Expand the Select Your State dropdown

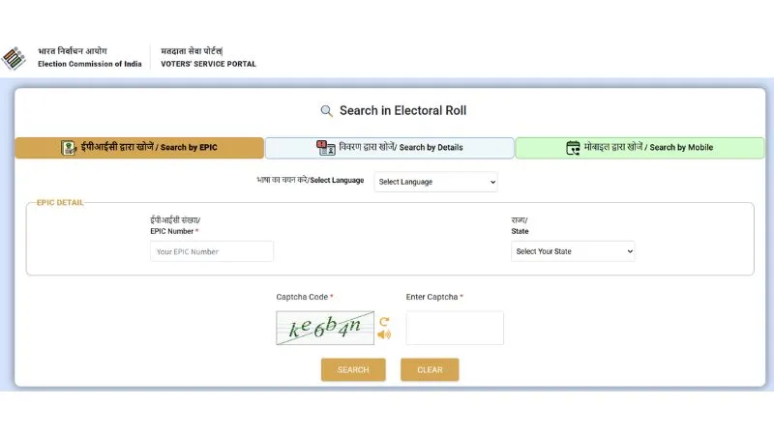(x=573, y=251)
